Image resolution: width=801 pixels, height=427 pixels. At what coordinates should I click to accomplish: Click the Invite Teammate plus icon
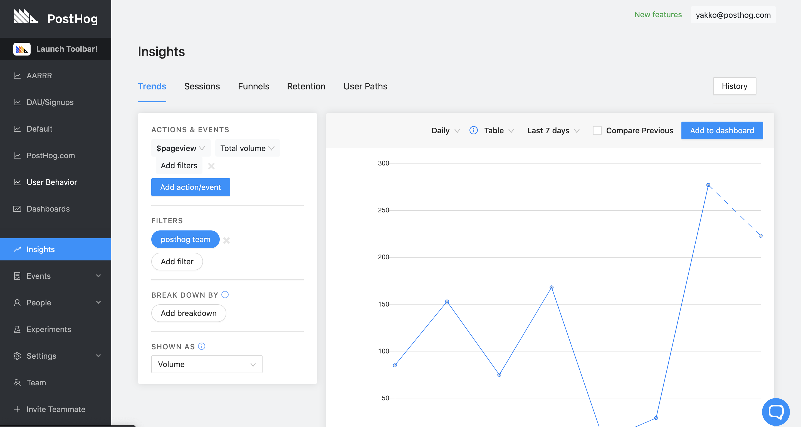18,409
